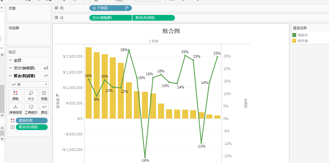Click the chart title 组合图
Viewport: 329px width, 163px height.
tap(171, 31)
